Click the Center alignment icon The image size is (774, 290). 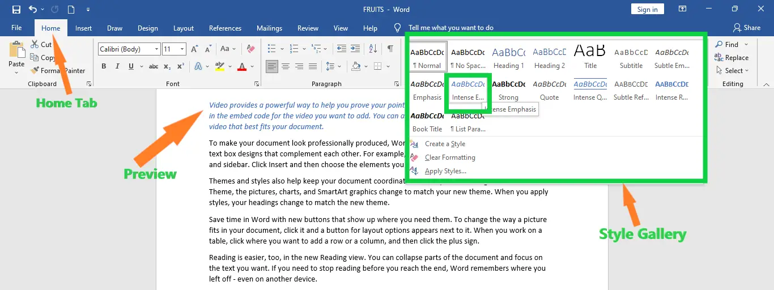[286, 66]
